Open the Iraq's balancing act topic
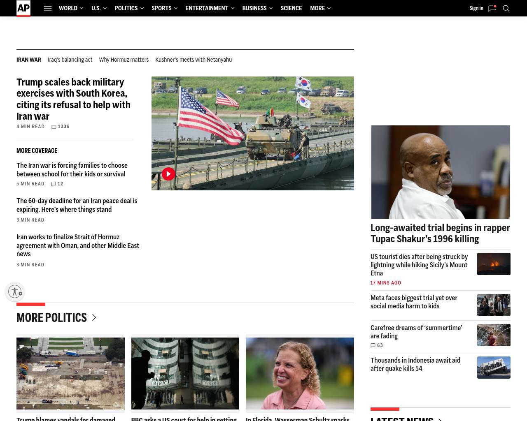Screen dimensions: 527x421 click(x=70, y=60)
